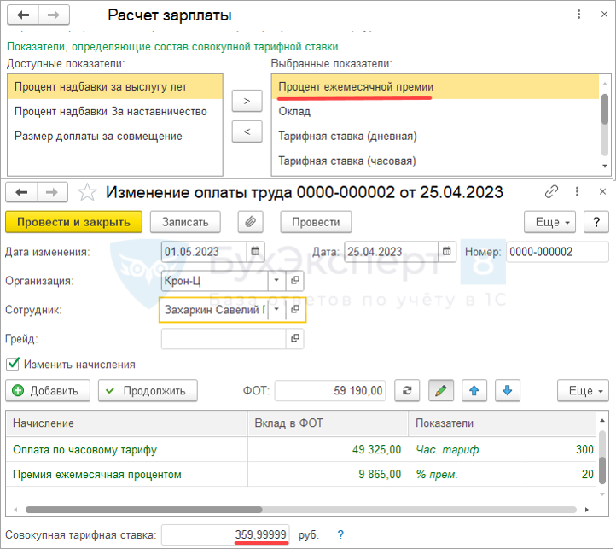
Task: Select Оклад in chosen indicators
Action: (x=435, y=112)
